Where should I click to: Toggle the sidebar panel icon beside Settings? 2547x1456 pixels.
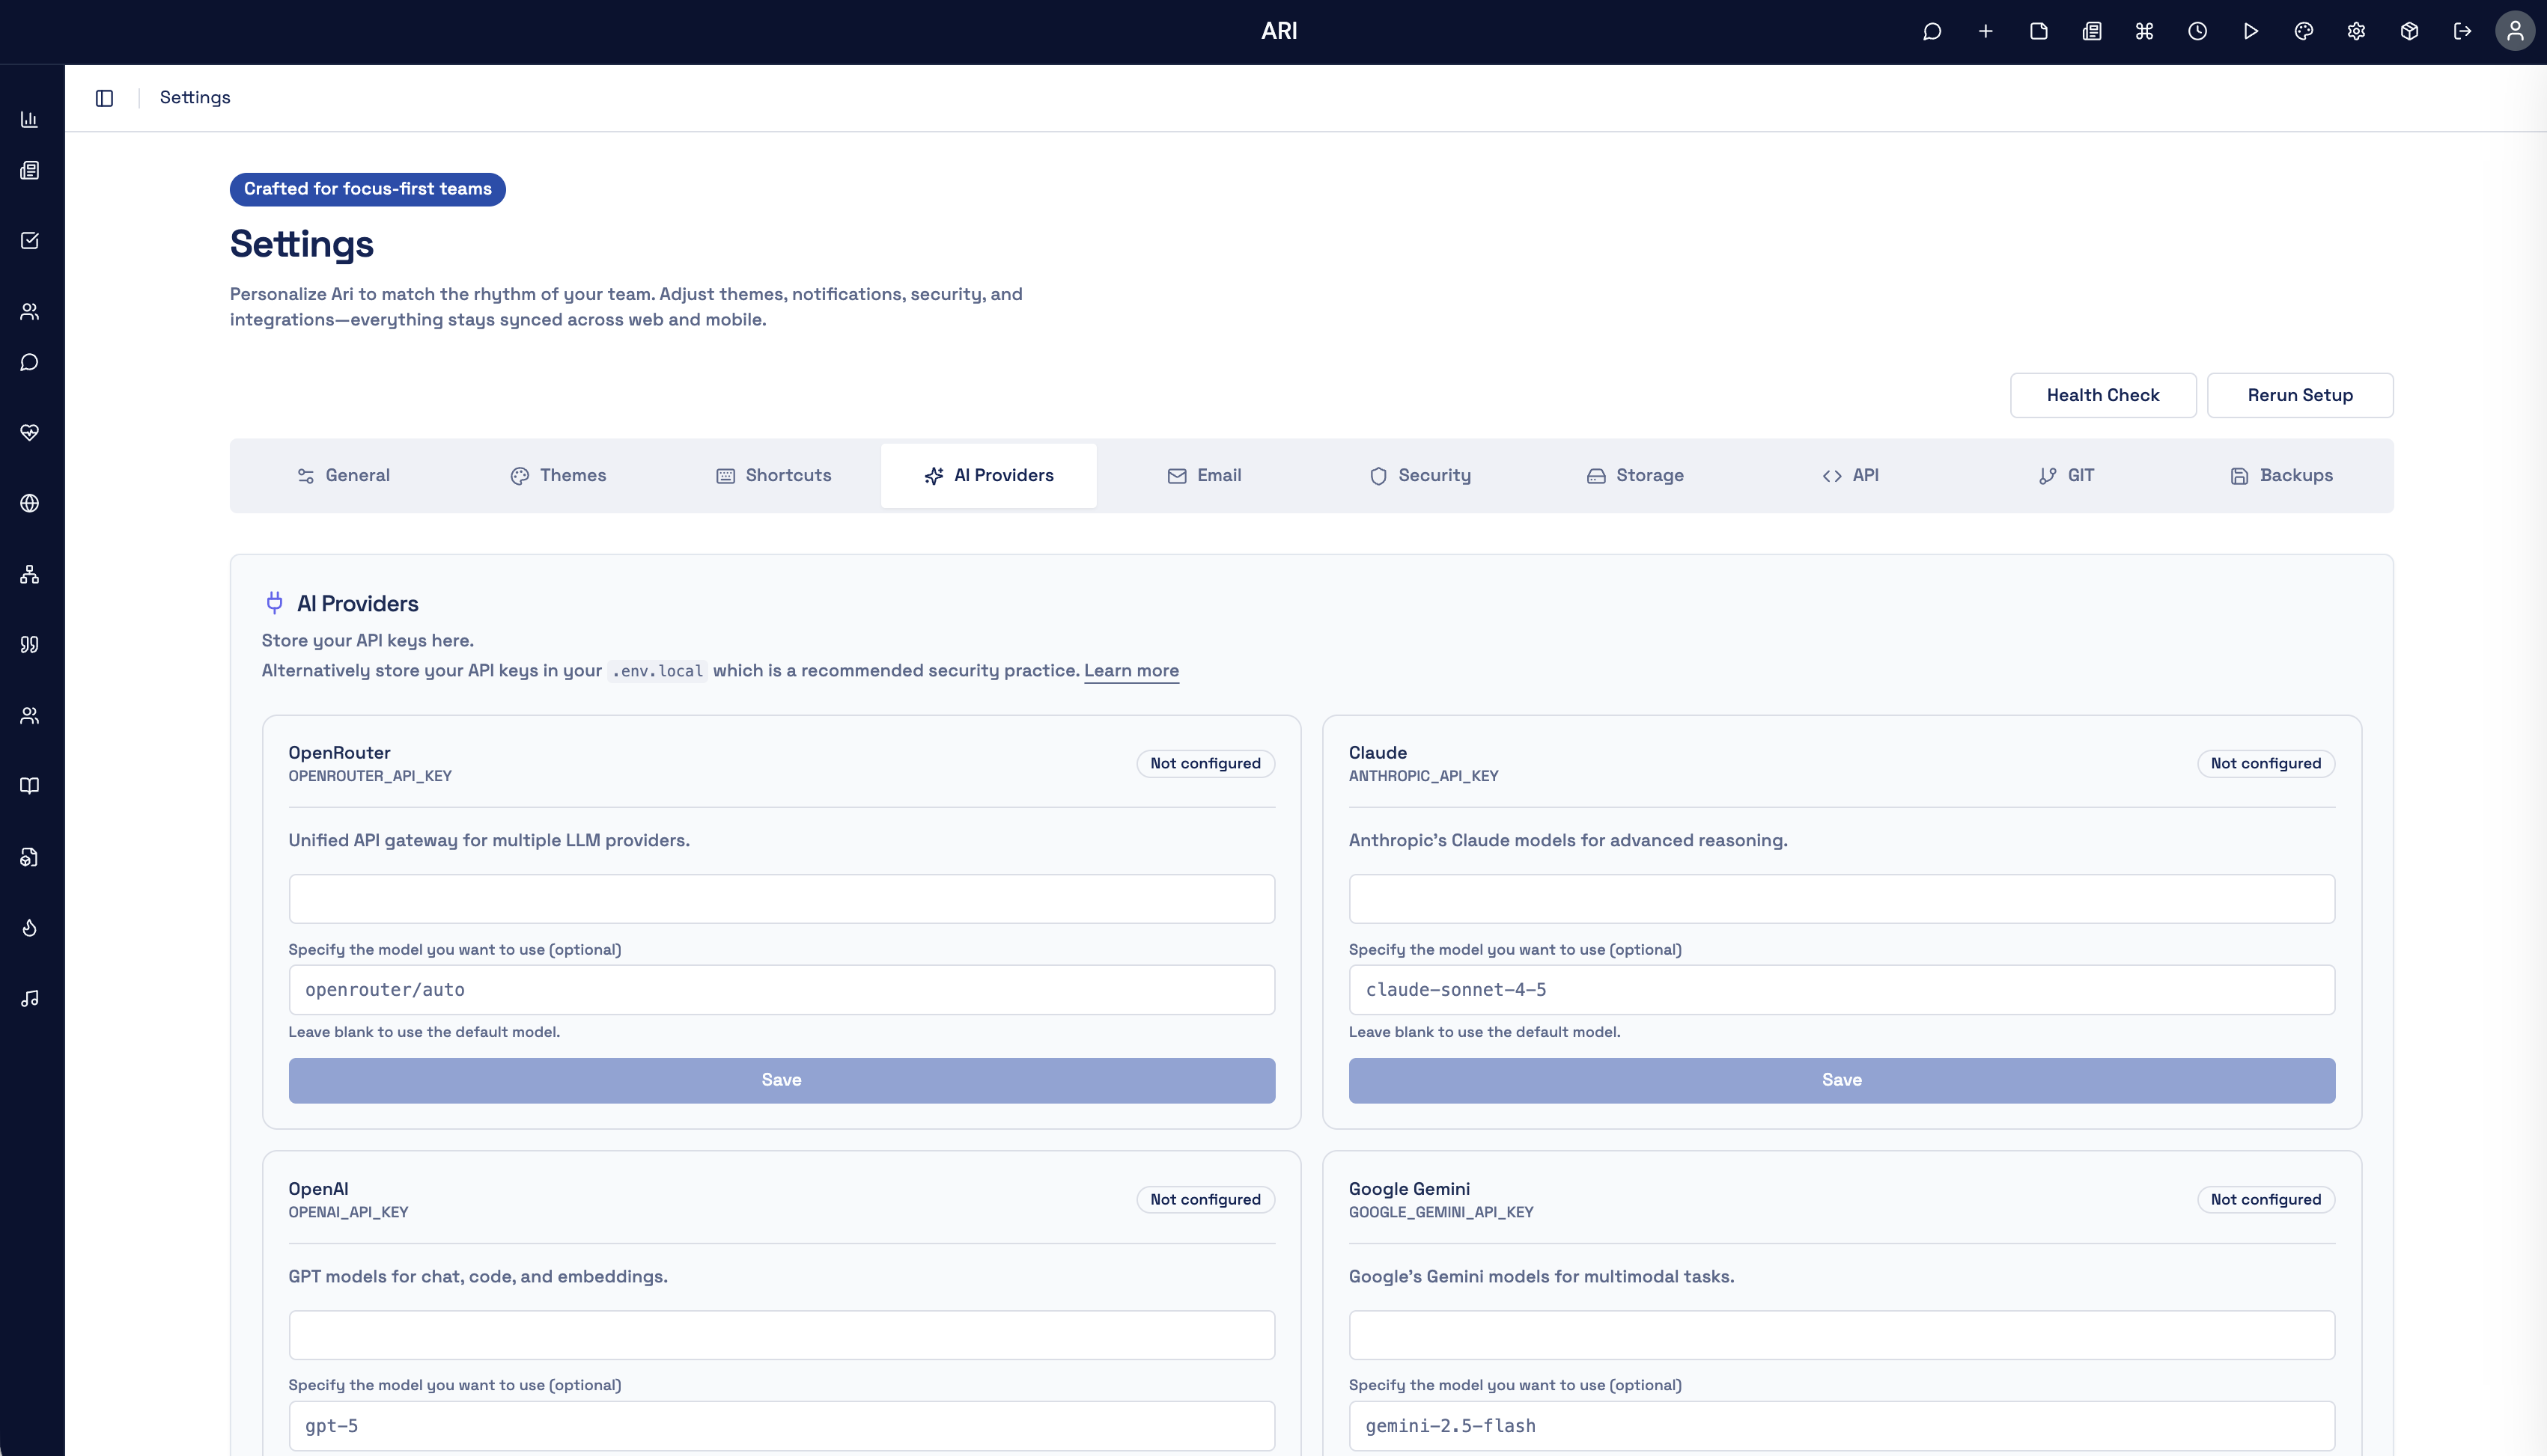pos(104,98)
